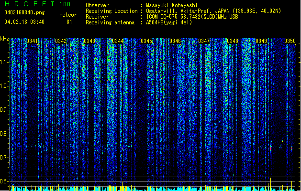Click the 0.9 kHz axis label
This screenshot has height=191, width=301.
click(4, 110)
